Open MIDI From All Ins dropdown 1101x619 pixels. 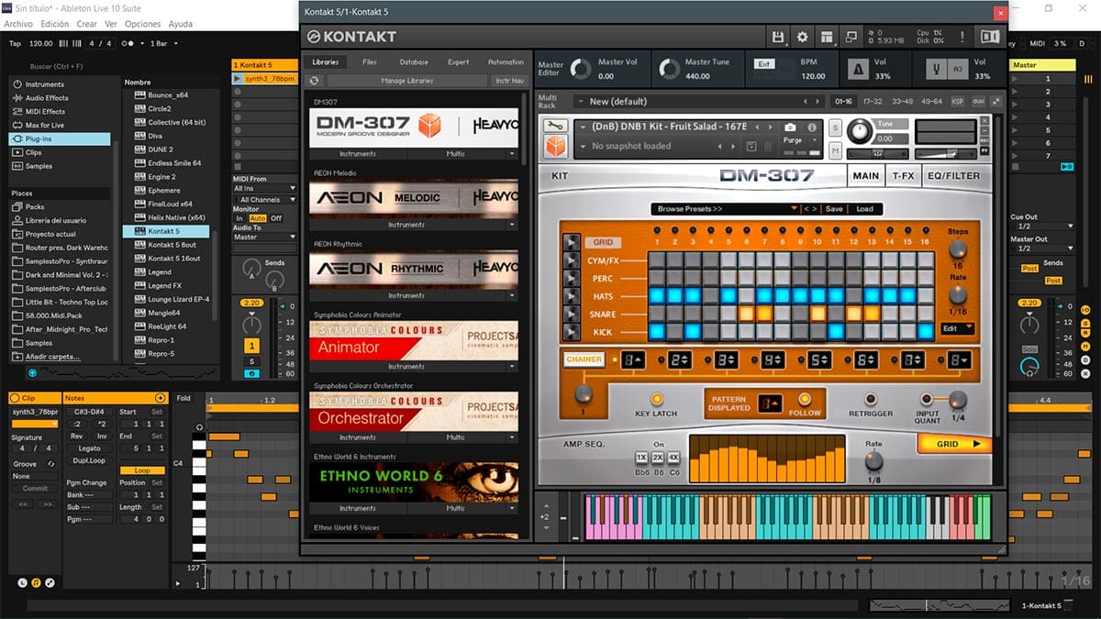(x=264, y=189)
